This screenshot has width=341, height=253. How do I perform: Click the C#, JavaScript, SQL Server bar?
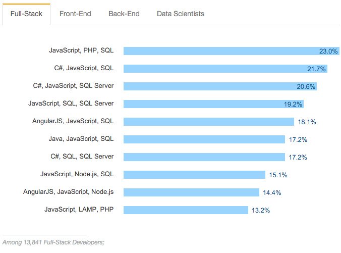pyautogui.click(x=220, y=86)
